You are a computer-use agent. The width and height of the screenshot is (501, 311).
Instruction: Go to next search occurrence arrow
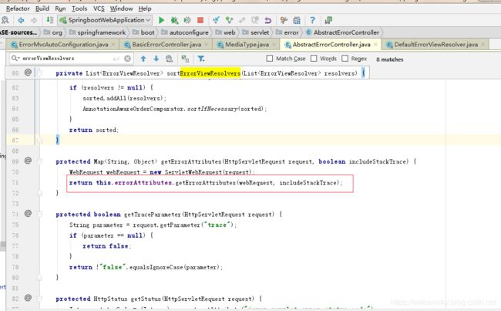(156, 59)
